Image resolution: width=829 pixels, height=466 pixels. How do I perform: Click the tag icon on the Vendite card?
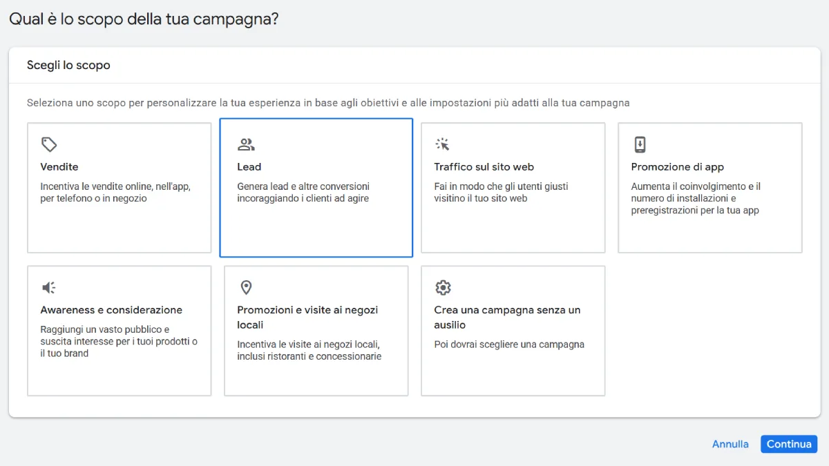click(48, 144)
